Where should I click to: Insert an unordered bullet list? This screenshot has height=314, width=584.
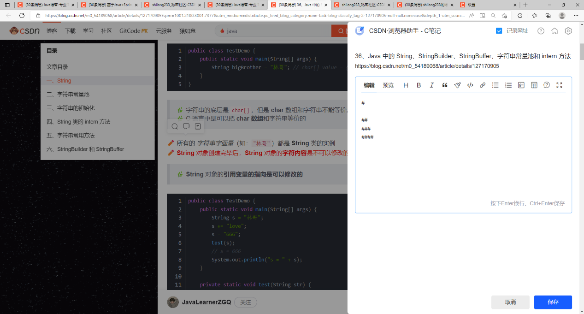[x=496, y=85]
